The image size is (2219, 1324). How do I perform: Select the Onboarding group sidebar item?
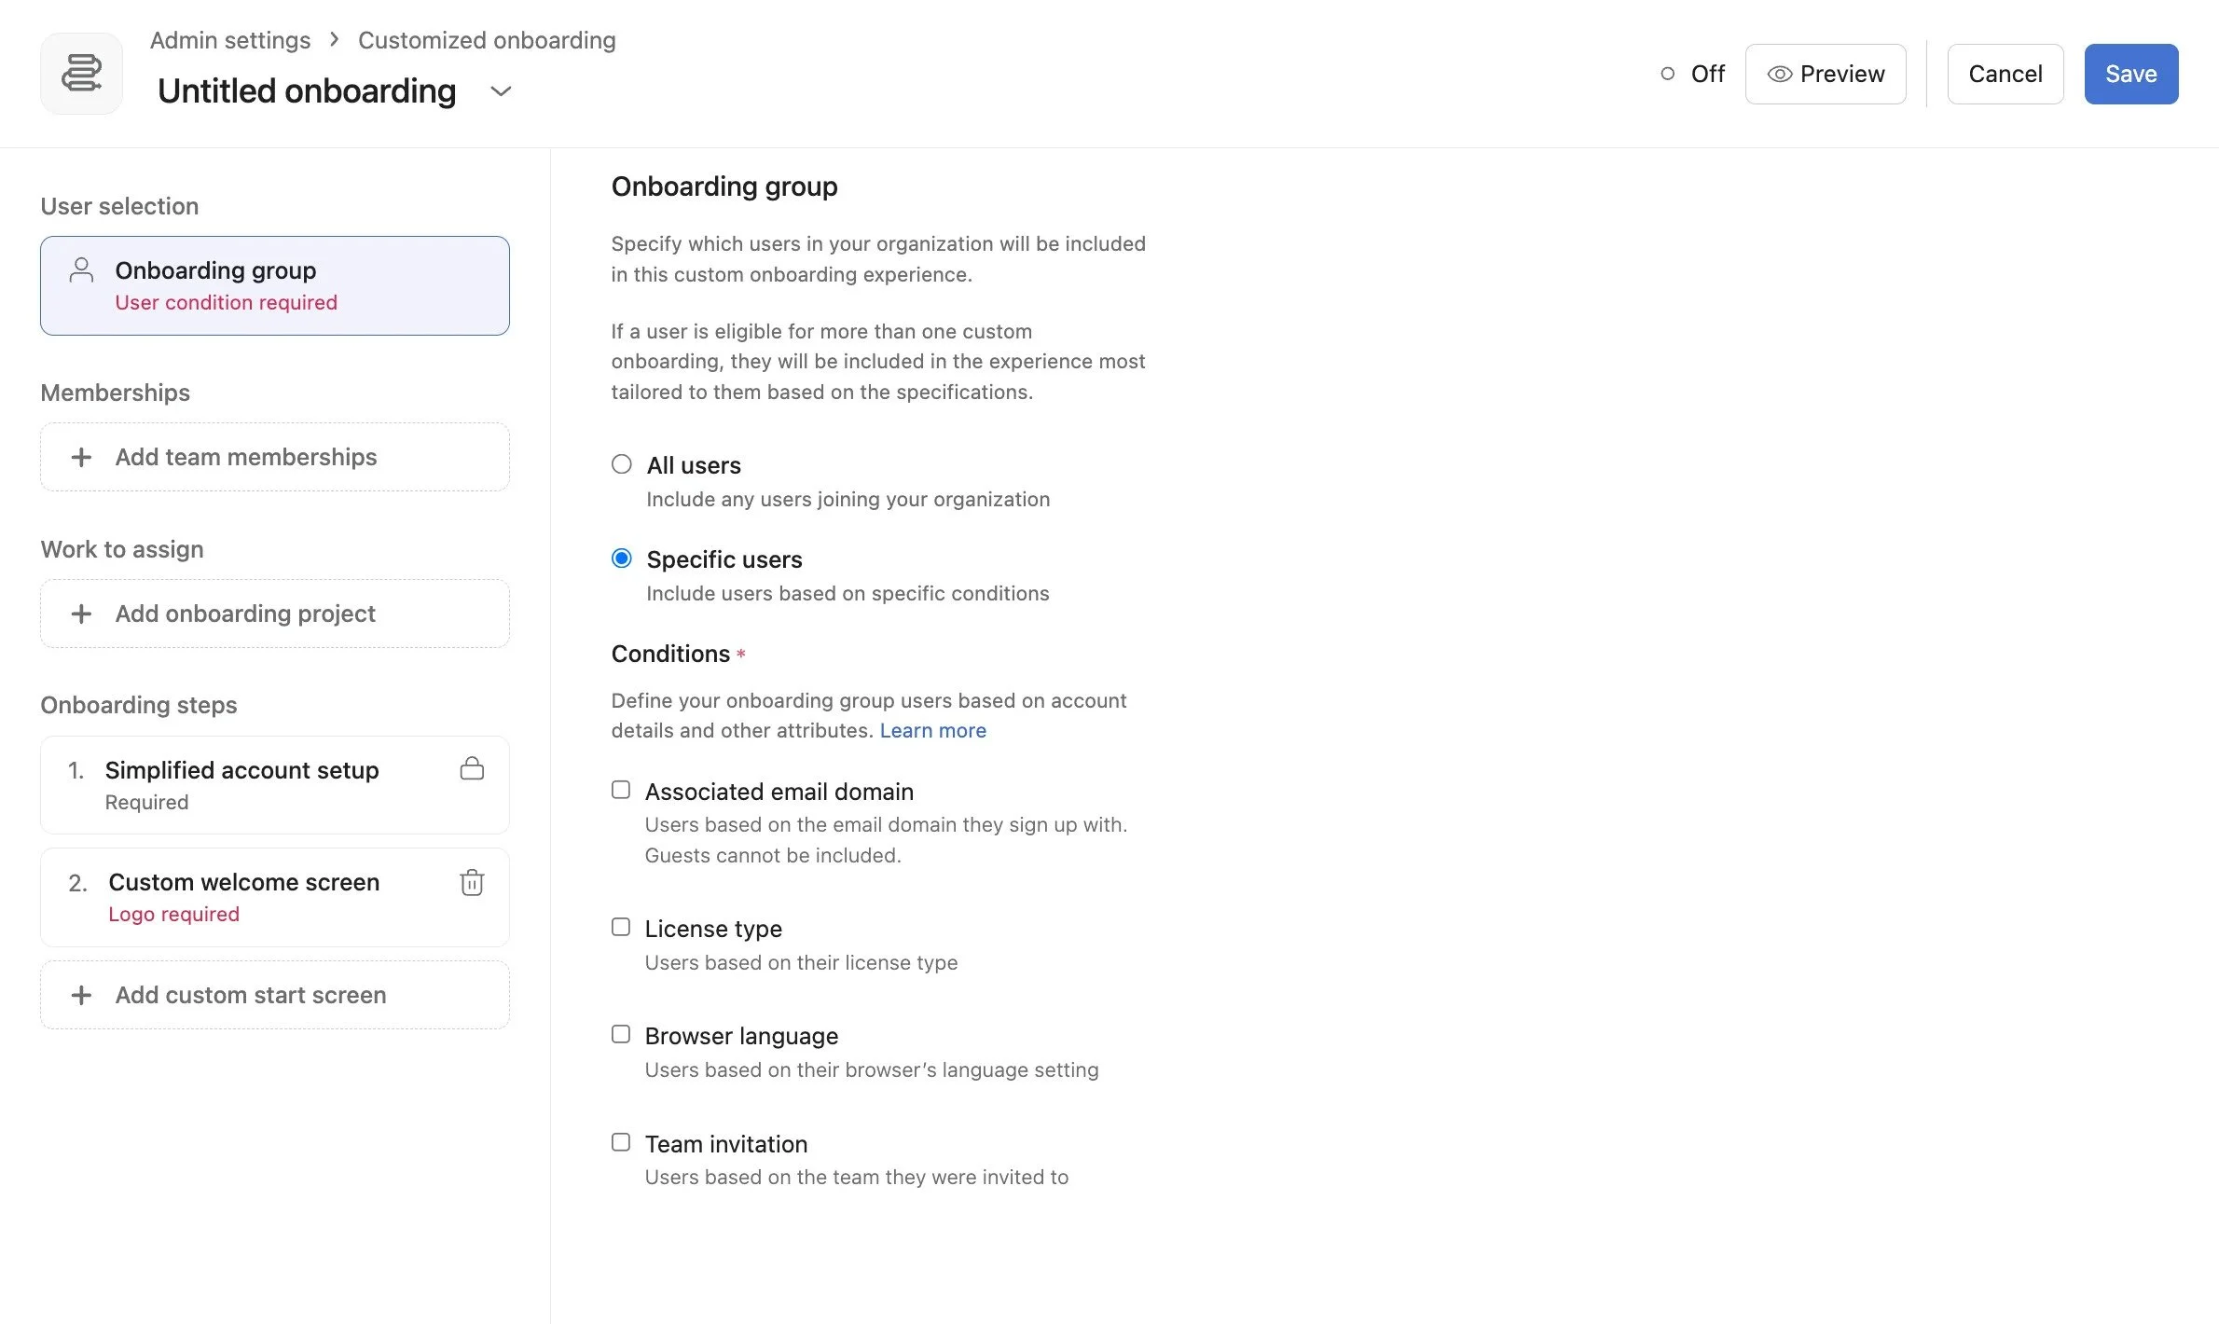click(x=274, y=284)
